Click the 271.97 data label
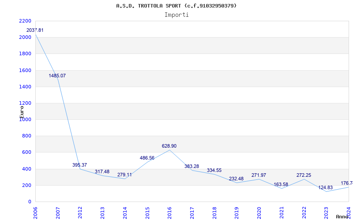This screenshot has height=221, width=353. 259,175
